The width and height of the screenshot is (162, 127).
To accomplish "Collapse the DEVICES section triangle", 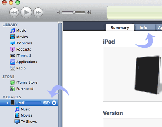I will (4, 97).
